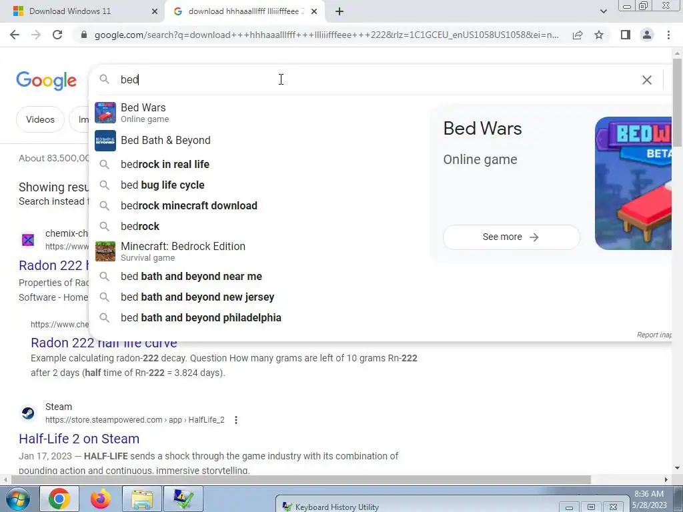This screenshot has height=512, width=683.
Task: Open the checkmark utility taskbar icon
Action: click(183, 499)
